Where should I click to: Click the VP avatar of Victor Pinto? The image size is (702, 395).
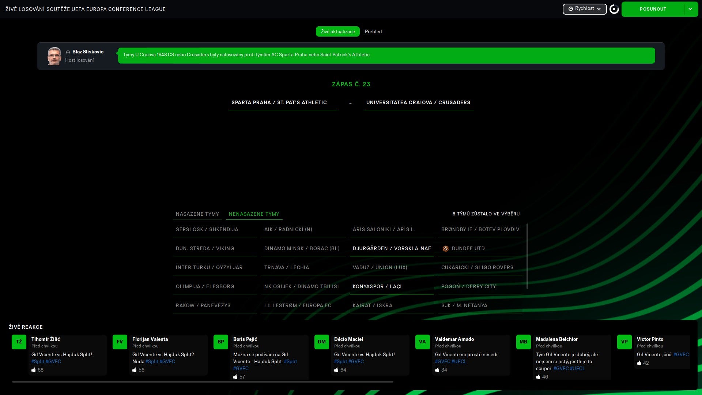tap(624, 342)
